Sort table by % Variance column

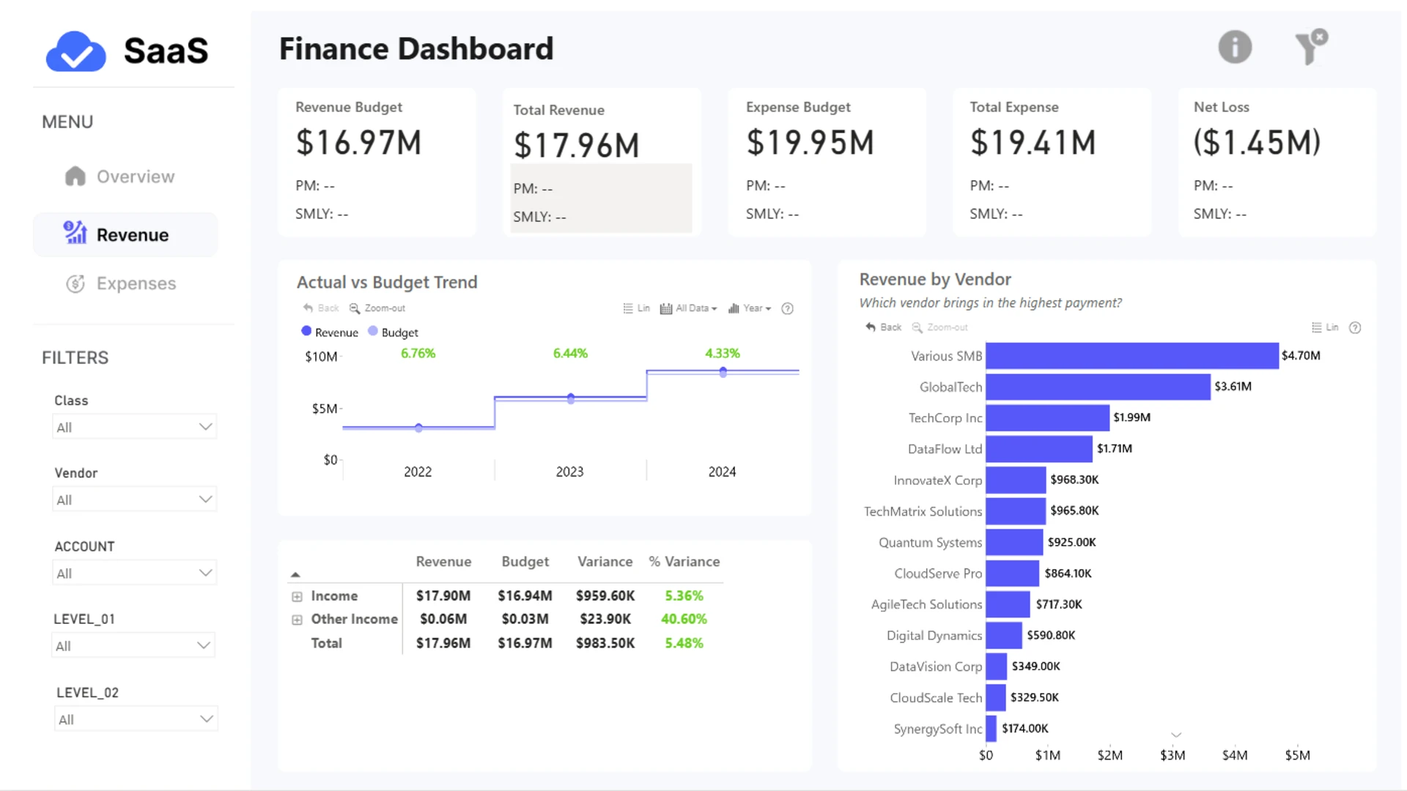coord(684,562)
